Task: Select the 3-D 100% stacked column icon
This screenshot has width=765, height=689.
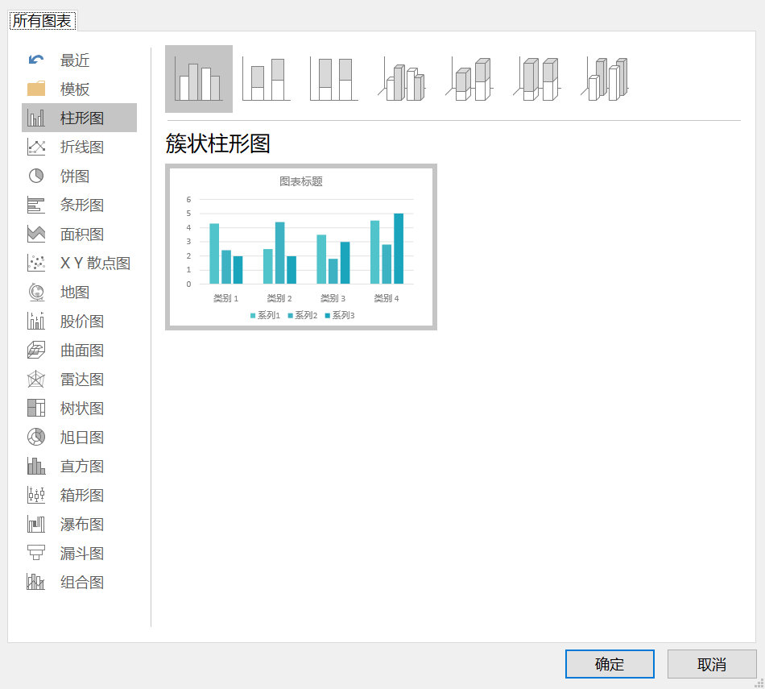Action: point(537,79)
